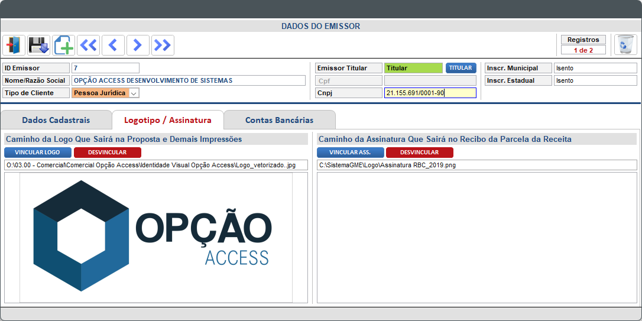Click the empty signature preview area

tap(477, 238)
